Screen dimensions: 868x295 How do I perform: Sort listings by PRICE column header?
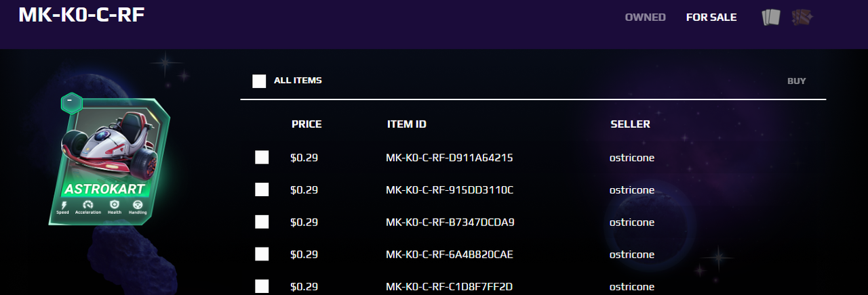(x=307, y=124)
